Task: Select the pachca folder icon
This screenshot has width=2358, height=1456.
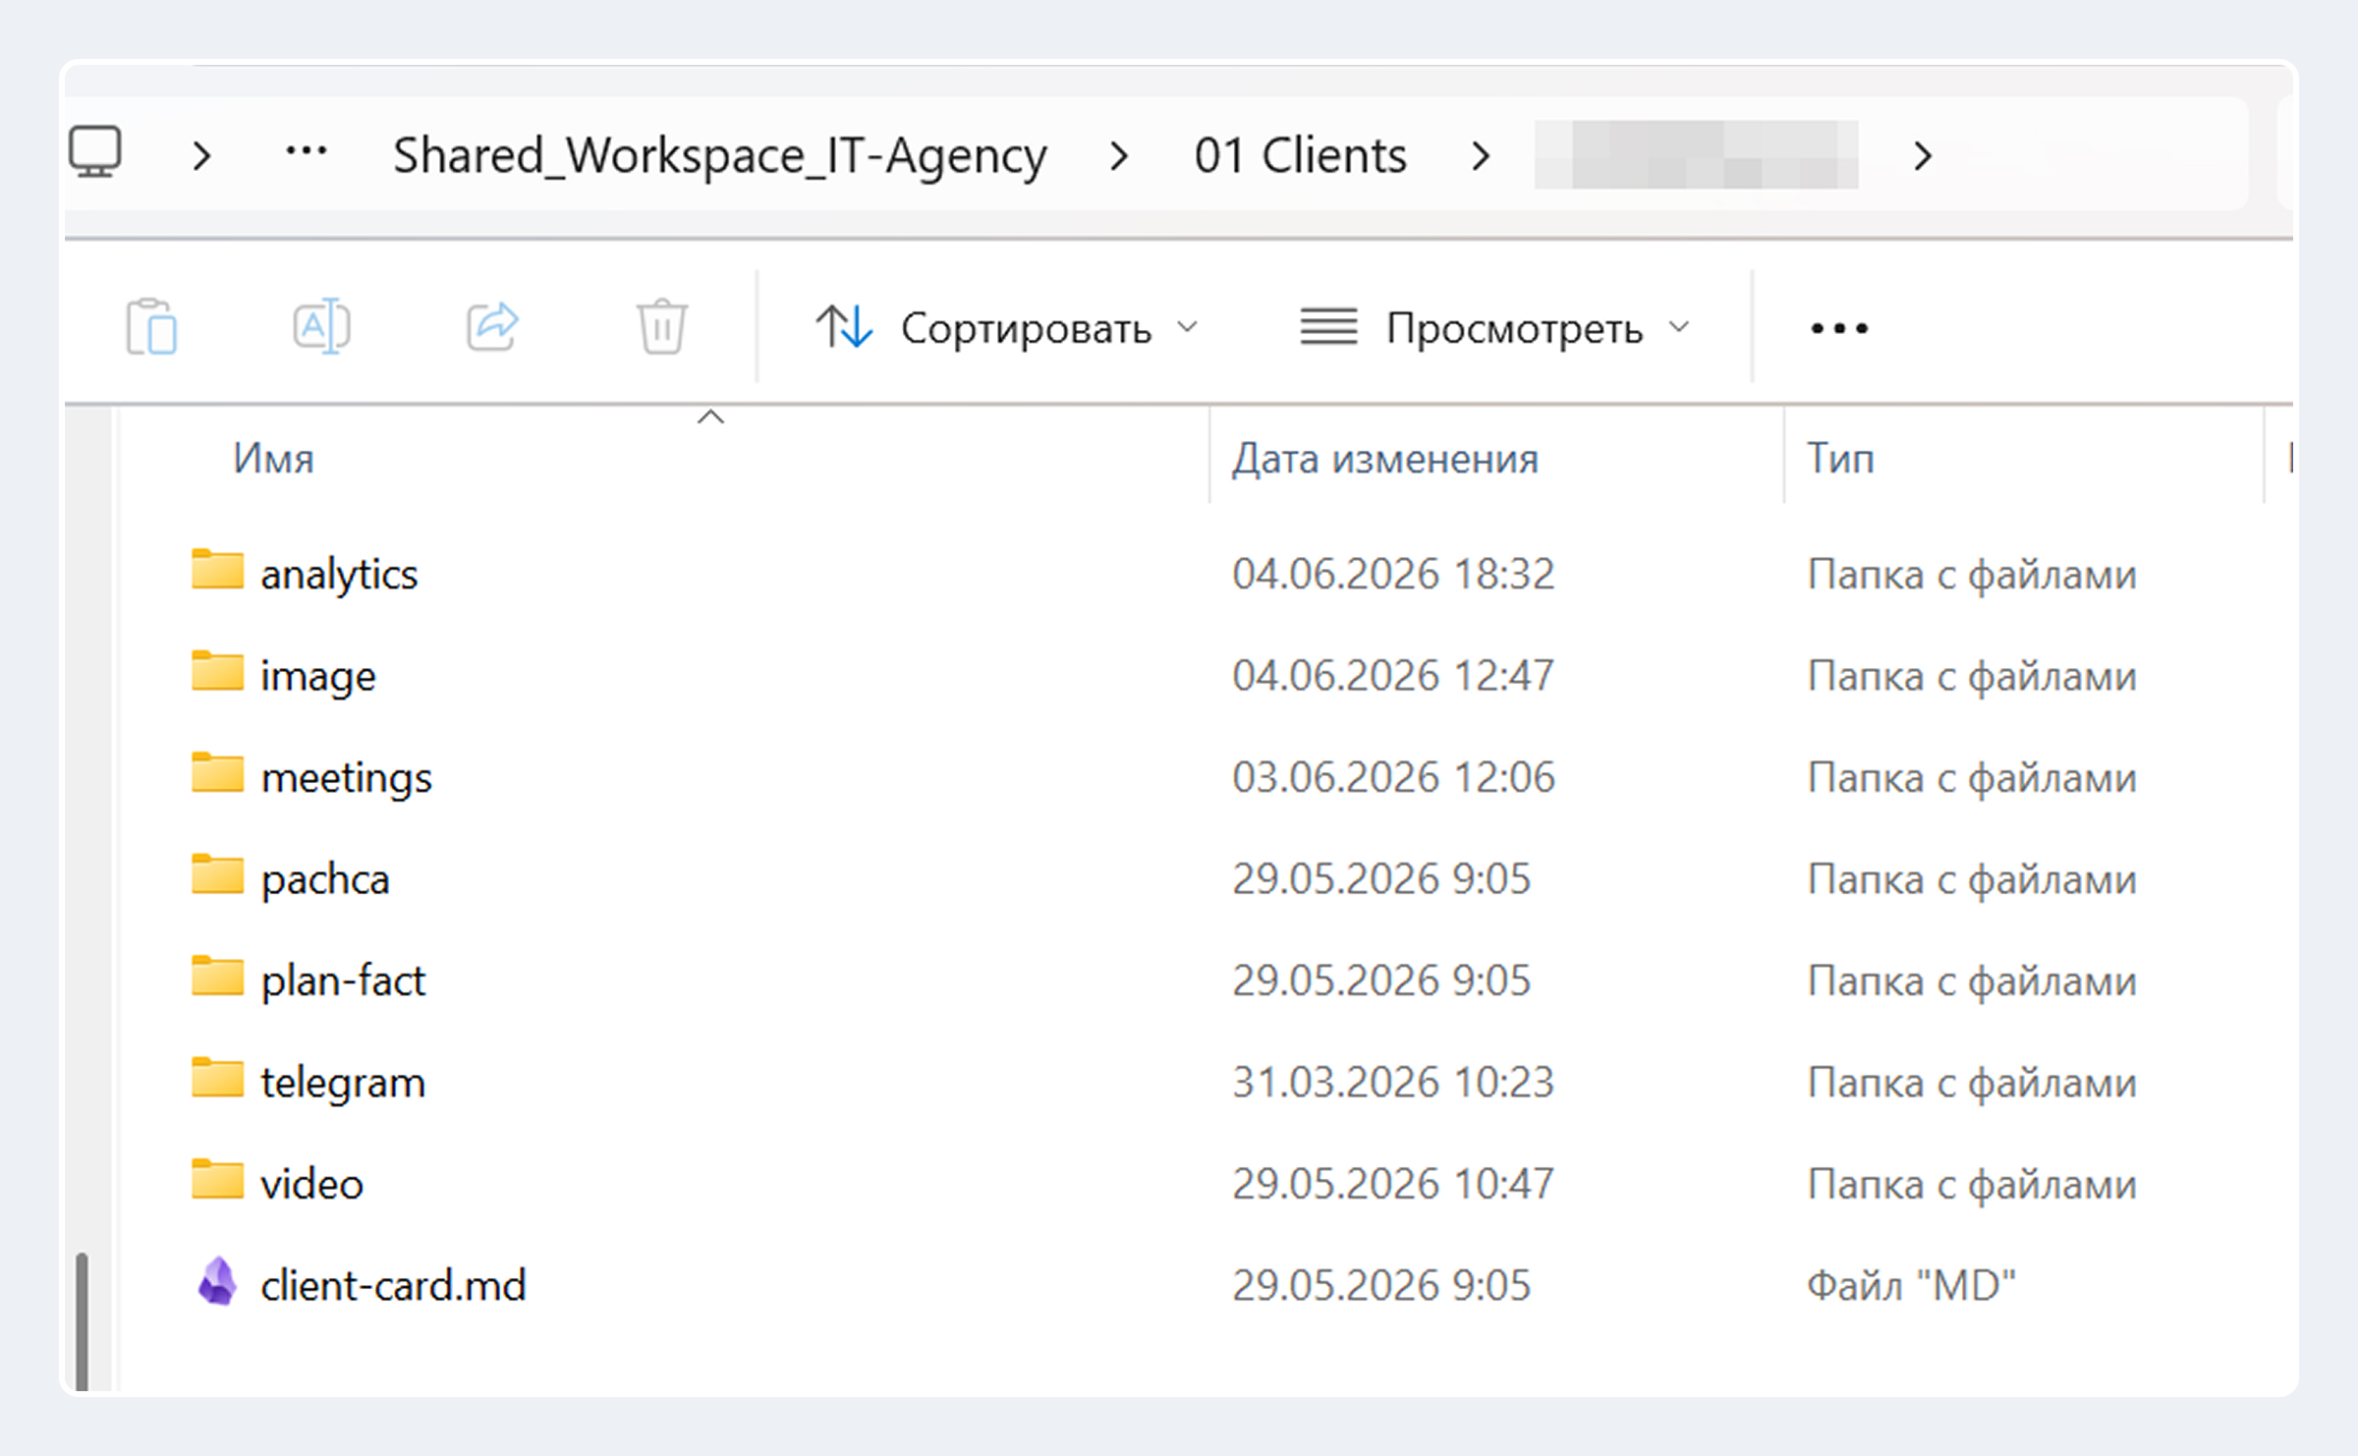Action: click(217, 874)
